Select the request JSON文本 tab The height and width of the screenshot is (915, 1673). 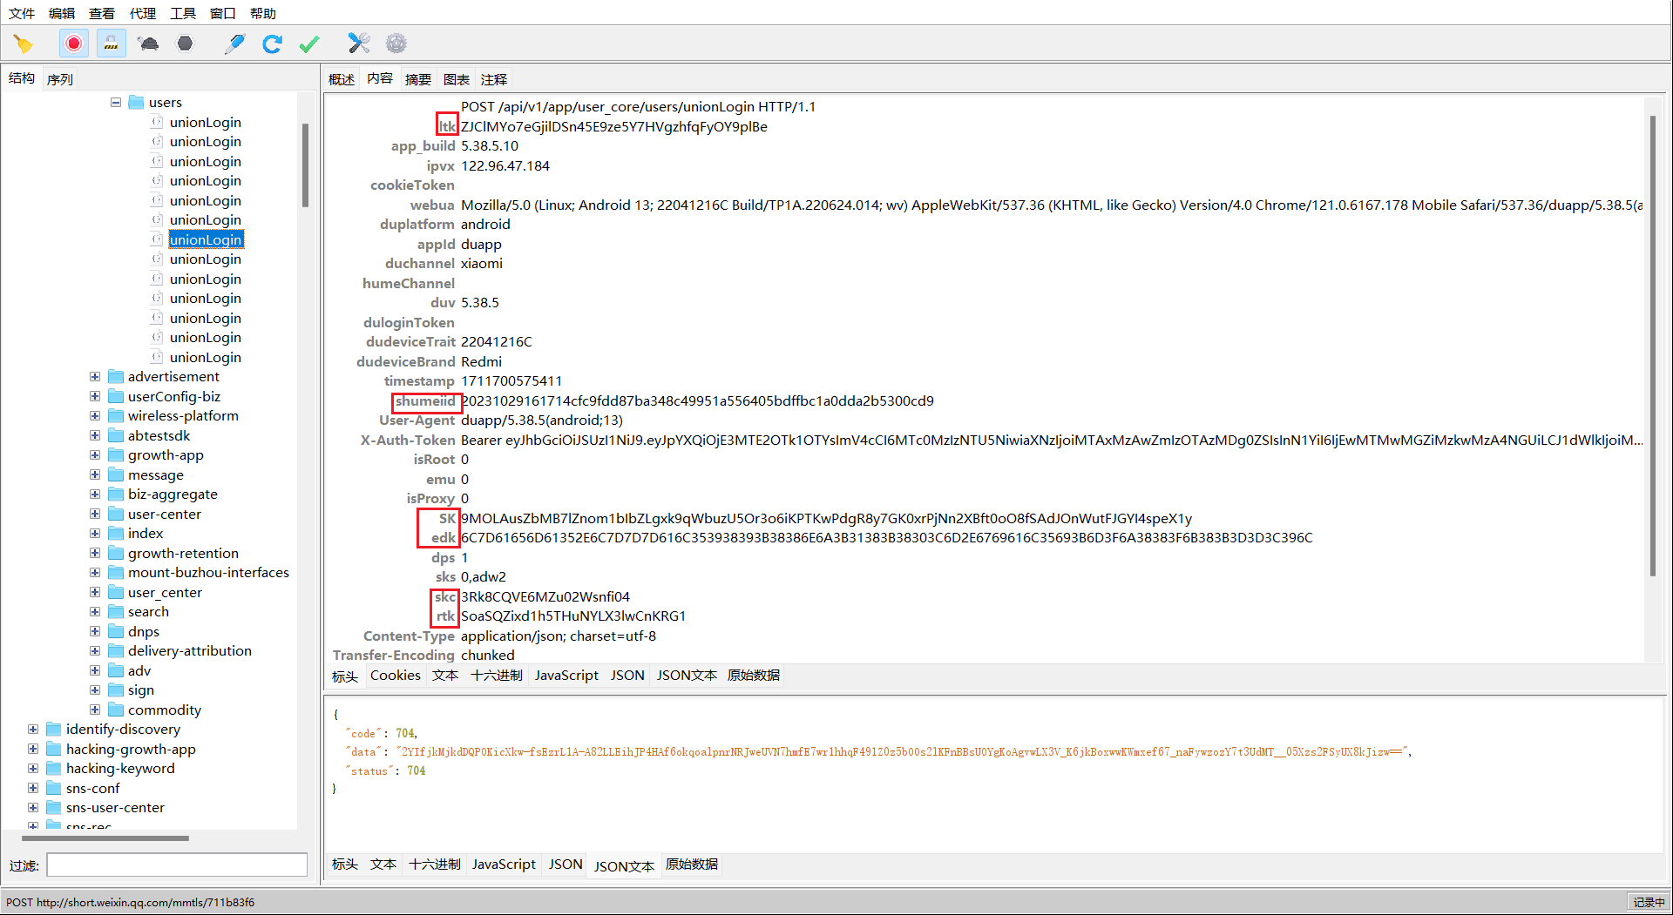tap(687, 676)
